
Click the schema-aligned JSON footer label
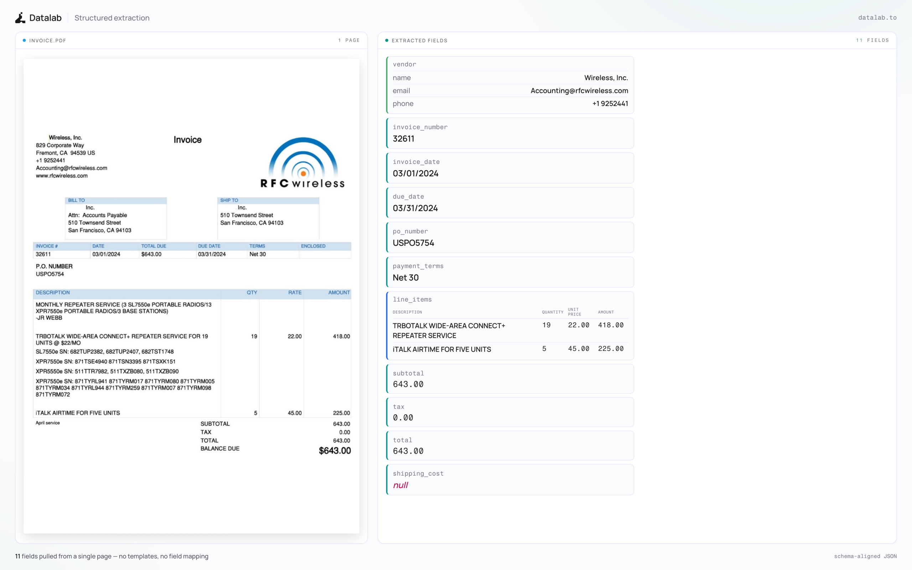[x=865, y=556]
